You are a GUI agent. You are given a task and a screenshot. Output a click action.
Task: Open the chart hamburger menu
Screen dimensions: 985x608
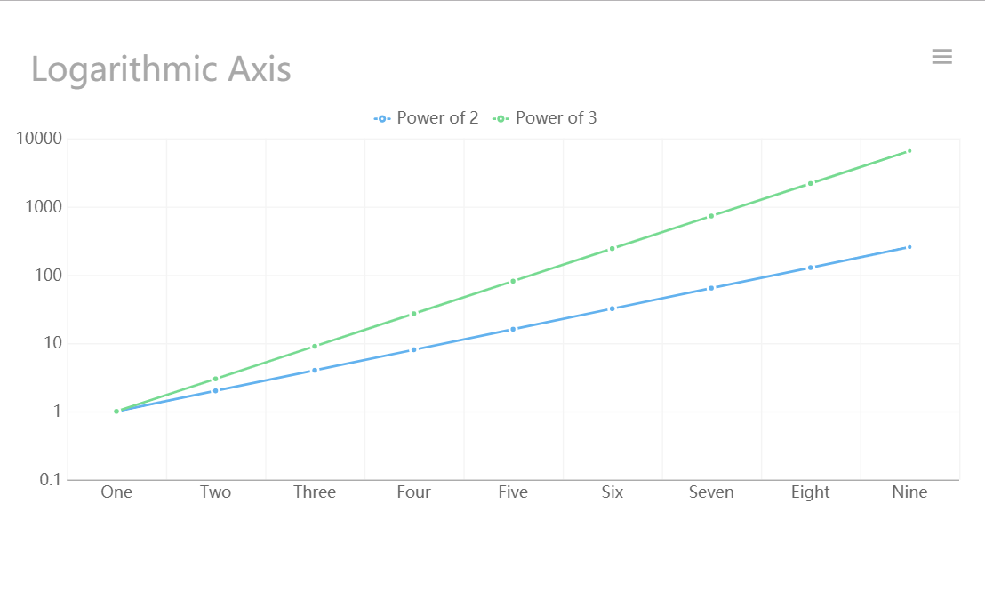coord(941,57)
